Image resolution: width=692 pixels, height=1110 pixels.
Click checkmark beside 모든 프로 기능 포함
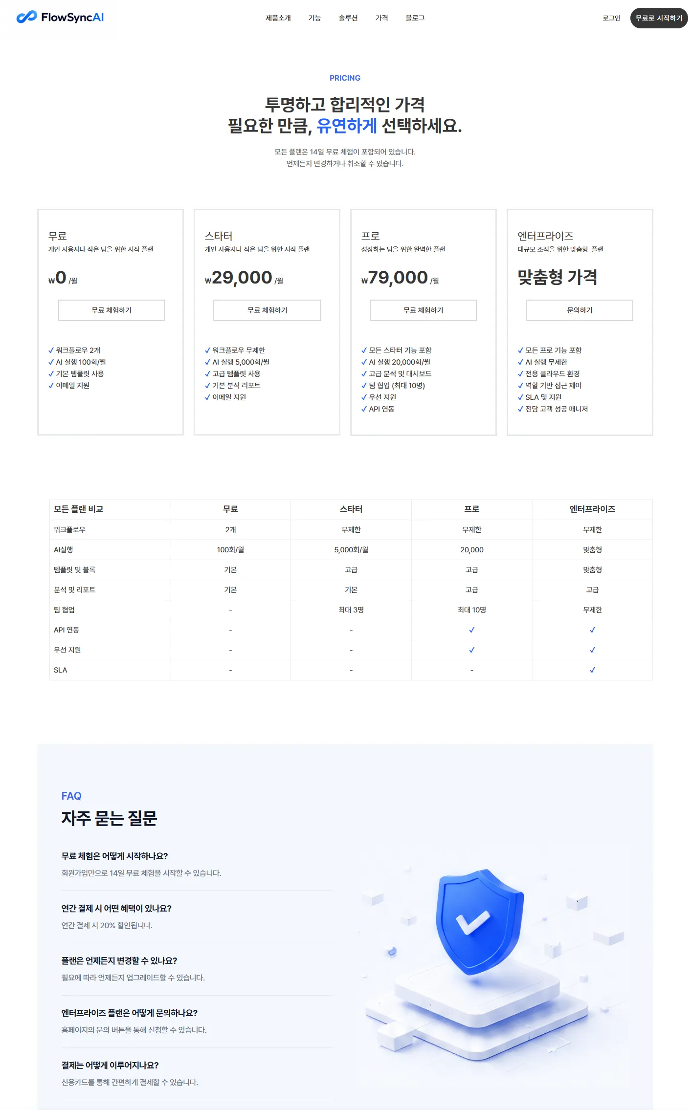pyautogui.click(x=520, y=350)
